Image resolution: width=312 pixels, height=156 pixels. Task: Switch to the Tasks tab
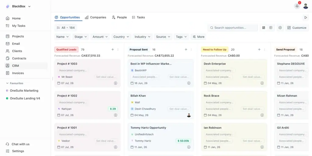click(138, 17)
